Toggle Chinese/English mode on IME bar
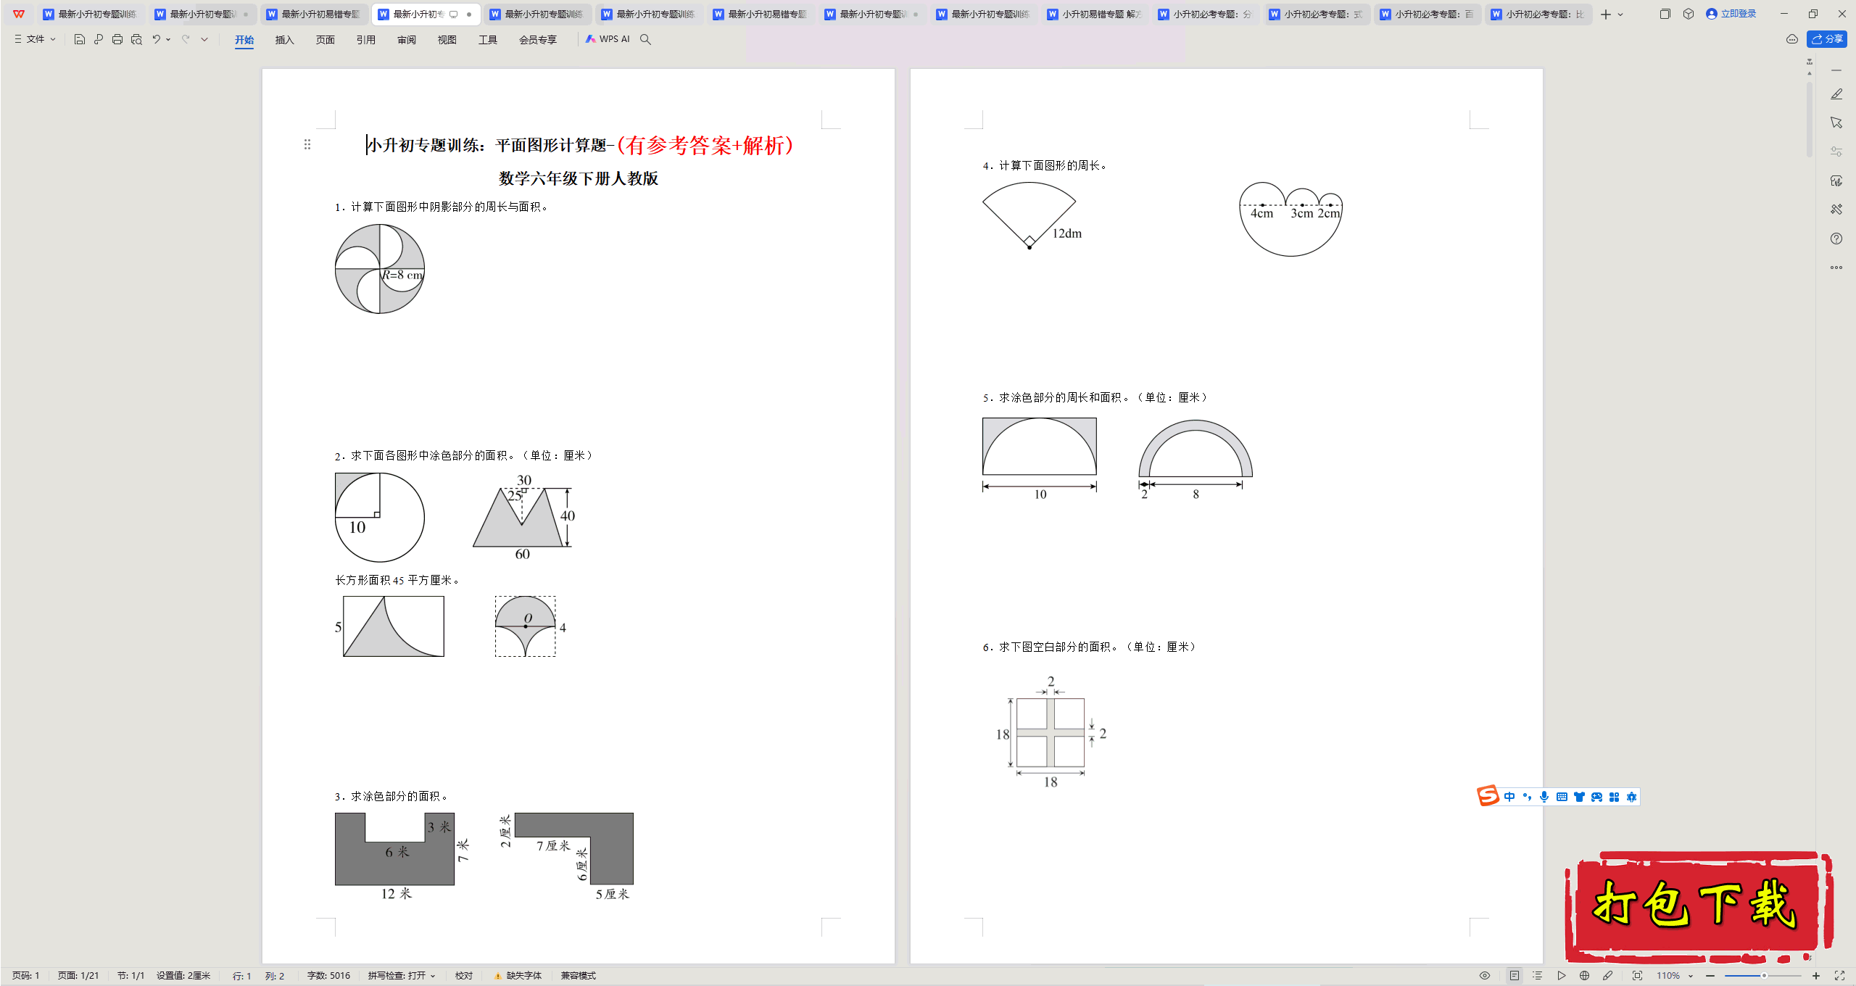Image resolution: width=1856 pixels, height=986 pixels. (1509, 797)
